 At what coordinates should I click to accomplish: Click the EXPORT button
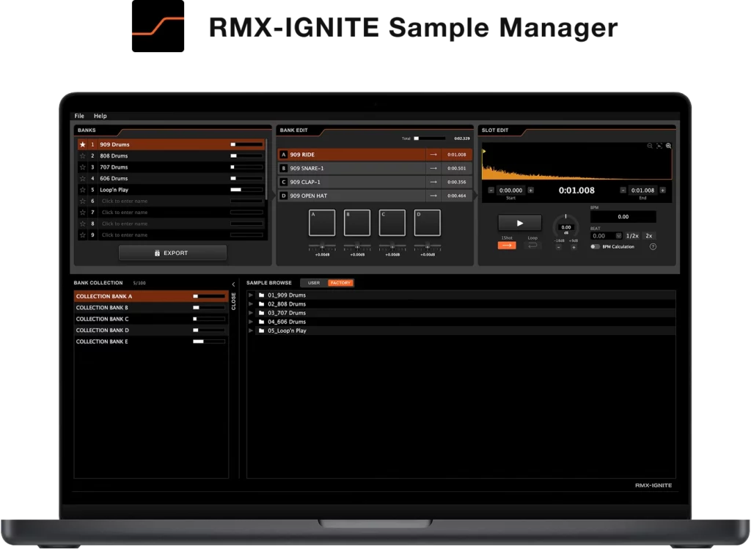pyautogui.click(x=172, y=253)
